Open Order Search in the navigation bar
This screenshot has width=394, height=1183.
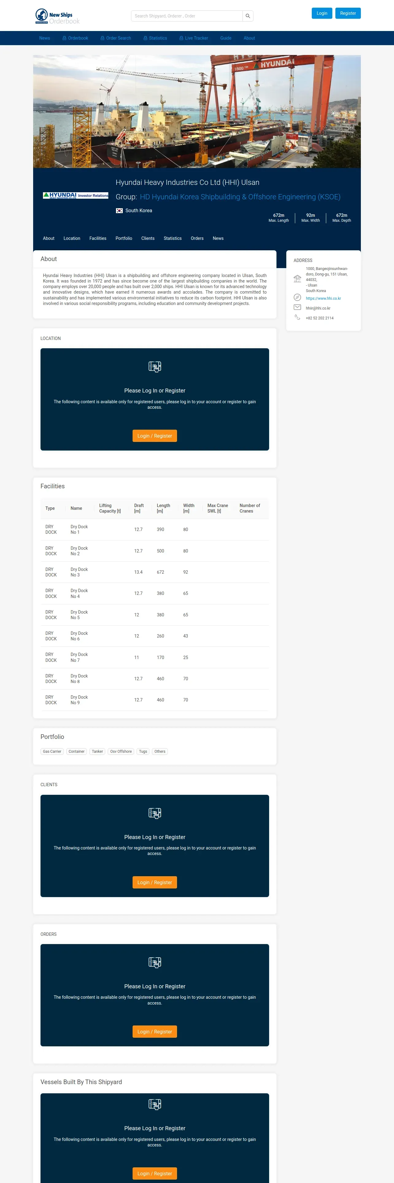[116, 38]
